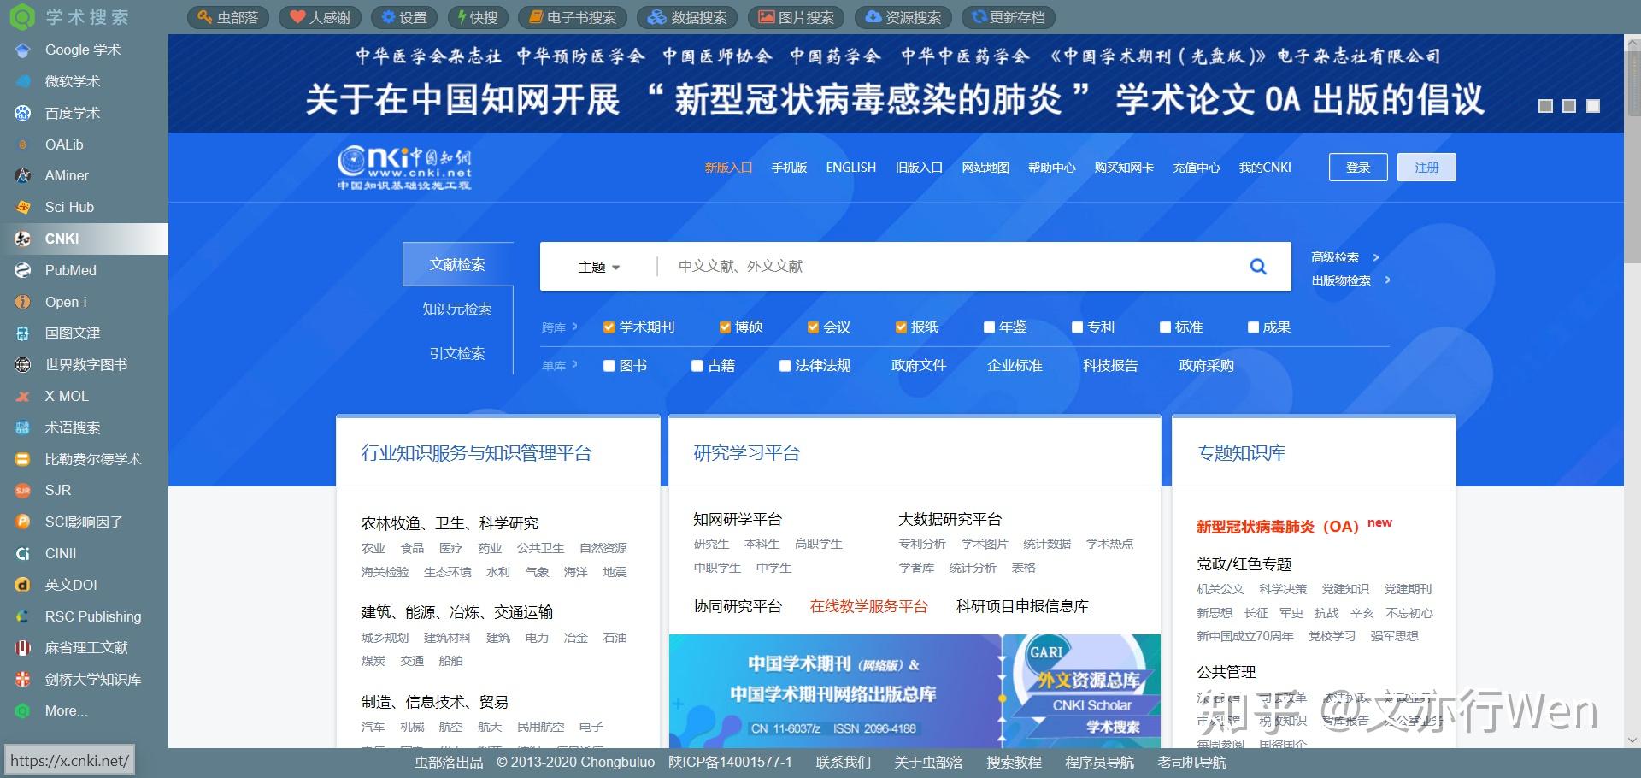Switch to 引文检索 tab
The image size is (1641, 778).
click(x=457, y=354)
